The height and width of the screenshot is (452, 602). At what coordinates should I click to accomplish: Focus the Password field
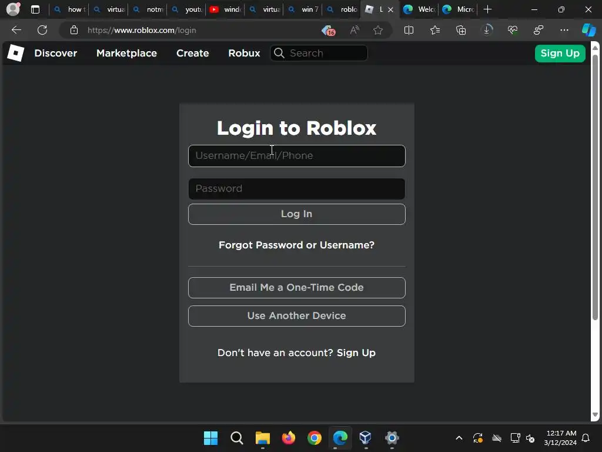296,188
